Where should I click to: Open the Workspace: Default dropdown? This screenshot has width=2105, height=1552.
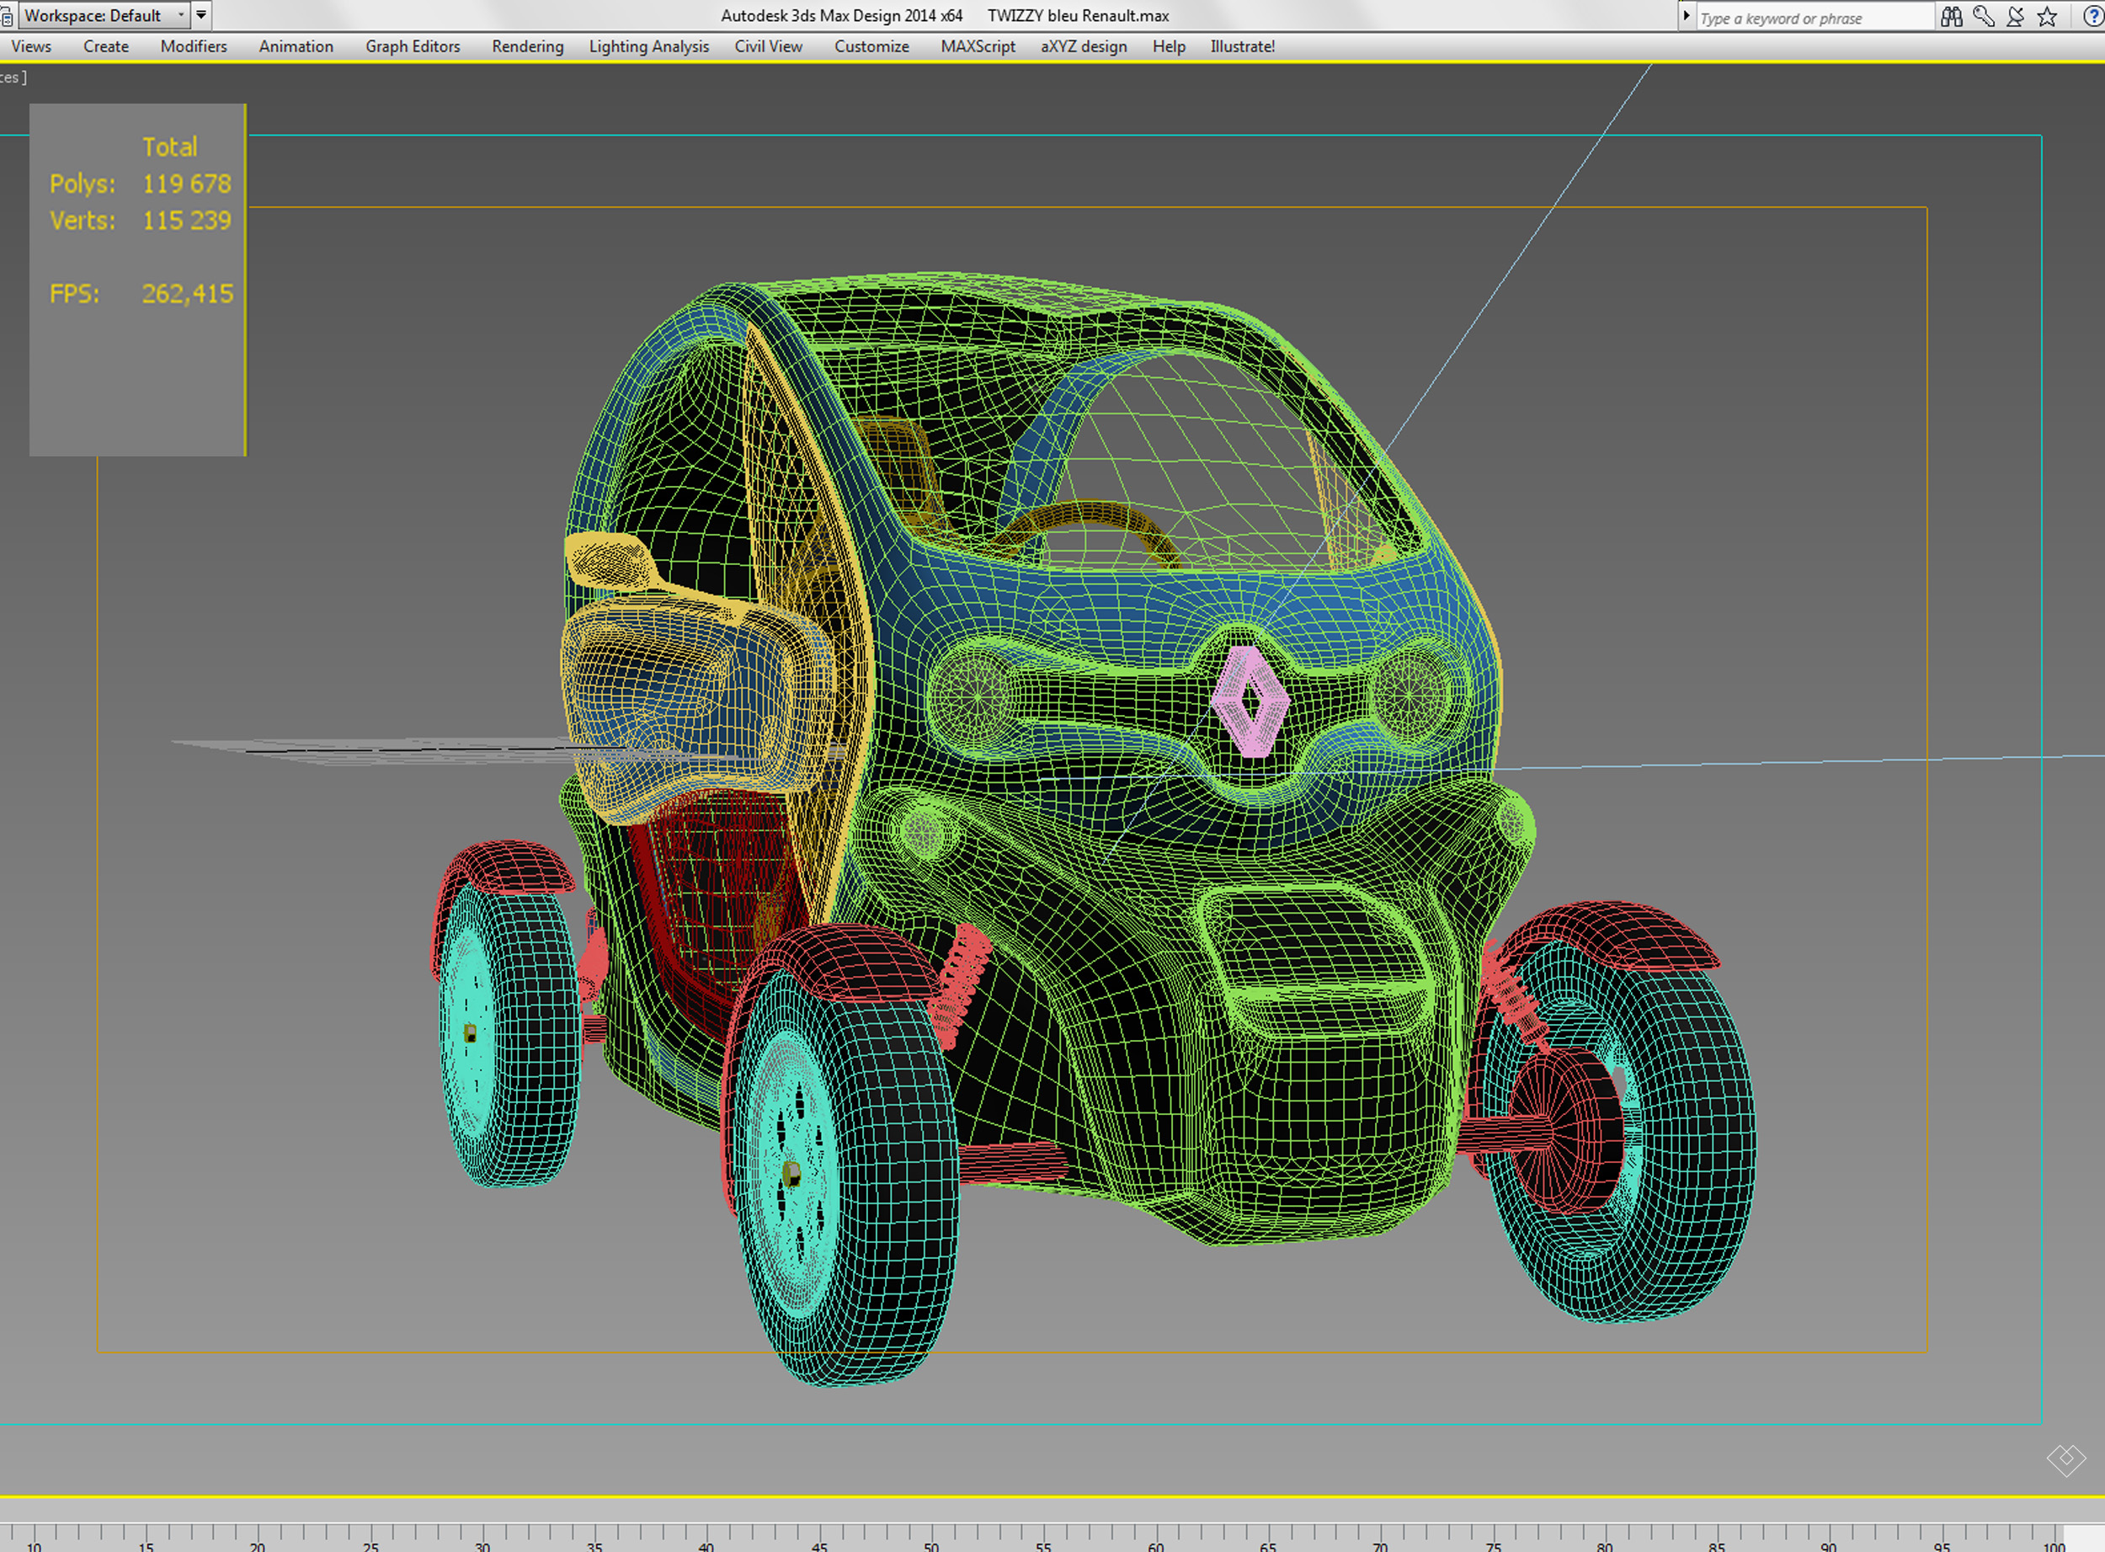(x=104, y=15)
